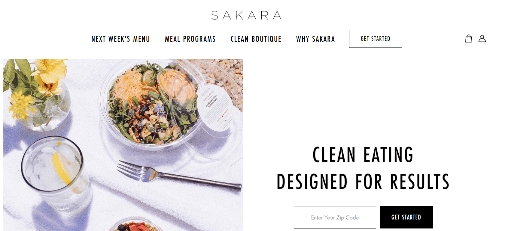This screenshot has height=231, width=505.
Task: Open the Clean Boutique nav link
Action: click(256, 39)
